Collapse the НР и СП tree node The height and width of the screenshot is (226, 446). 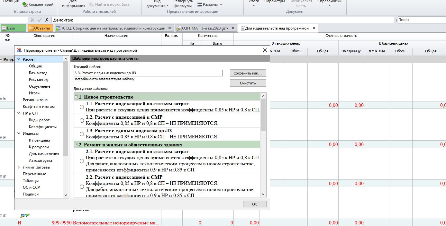click(19, 113)
